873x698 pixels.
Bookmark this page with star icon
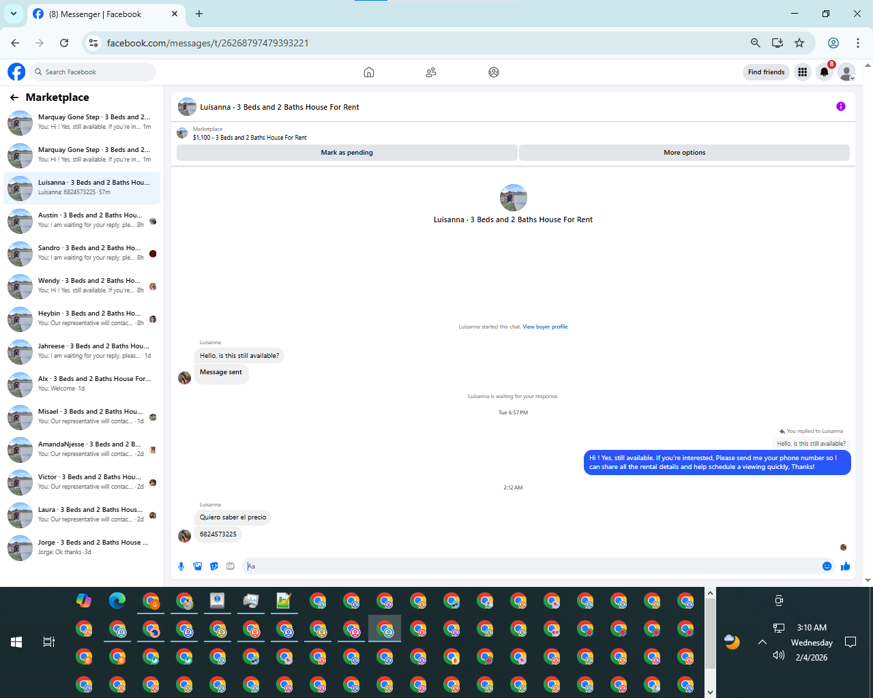pyautogui.click(x=799, y=43)
